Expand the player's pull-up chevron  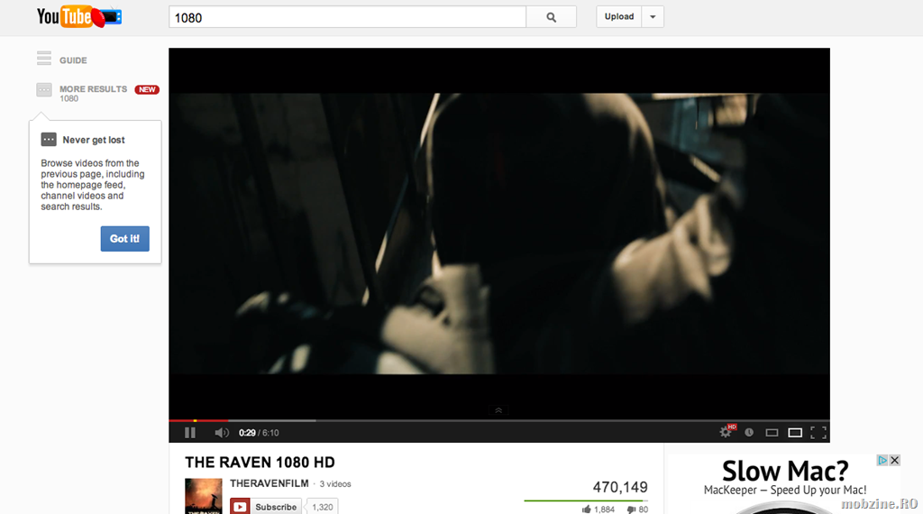coord(498,410)
